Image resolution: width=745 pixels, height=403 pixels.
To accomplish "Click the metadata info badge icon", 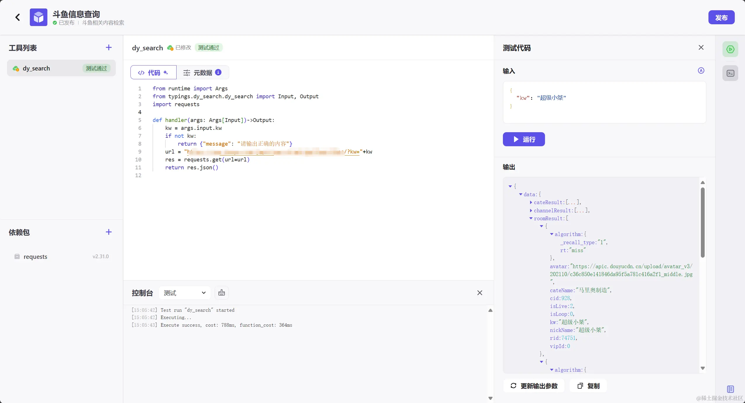I will click(218, 72).
